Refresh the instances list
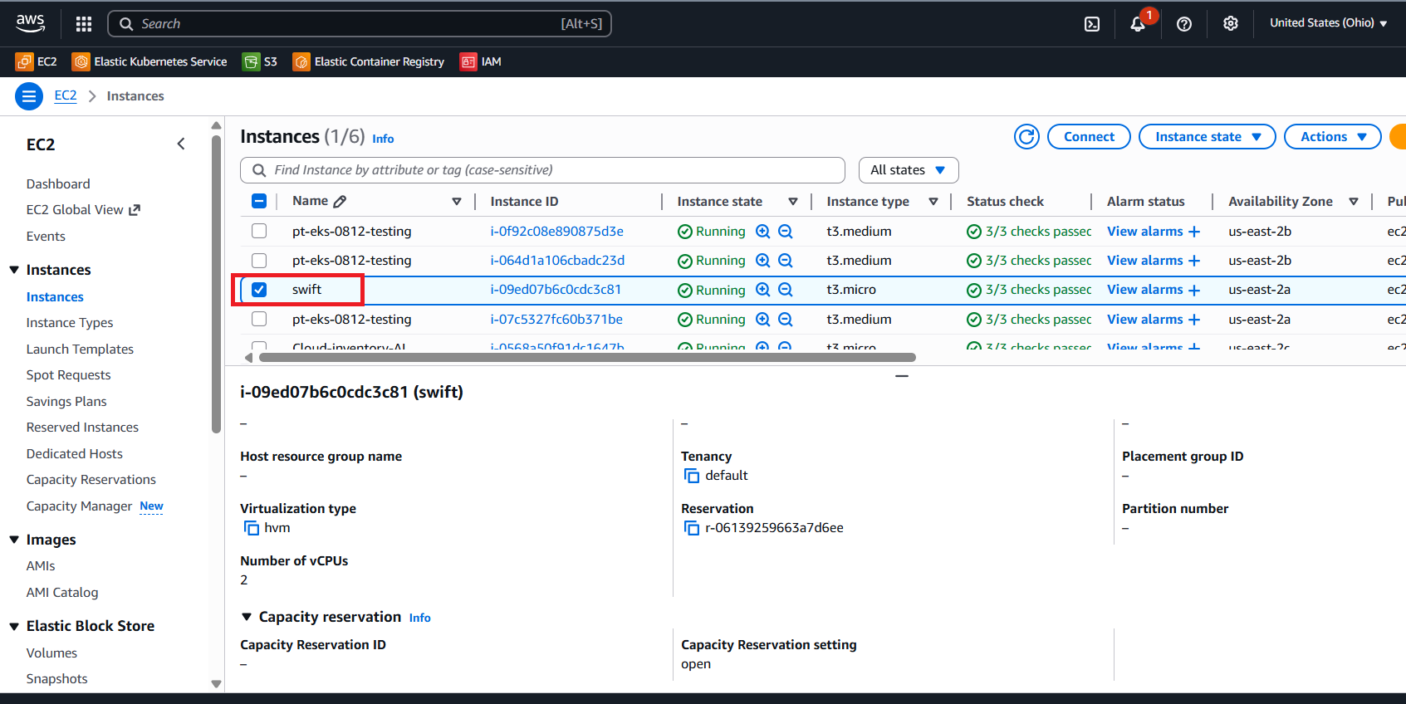 [x=1026, y=137]
